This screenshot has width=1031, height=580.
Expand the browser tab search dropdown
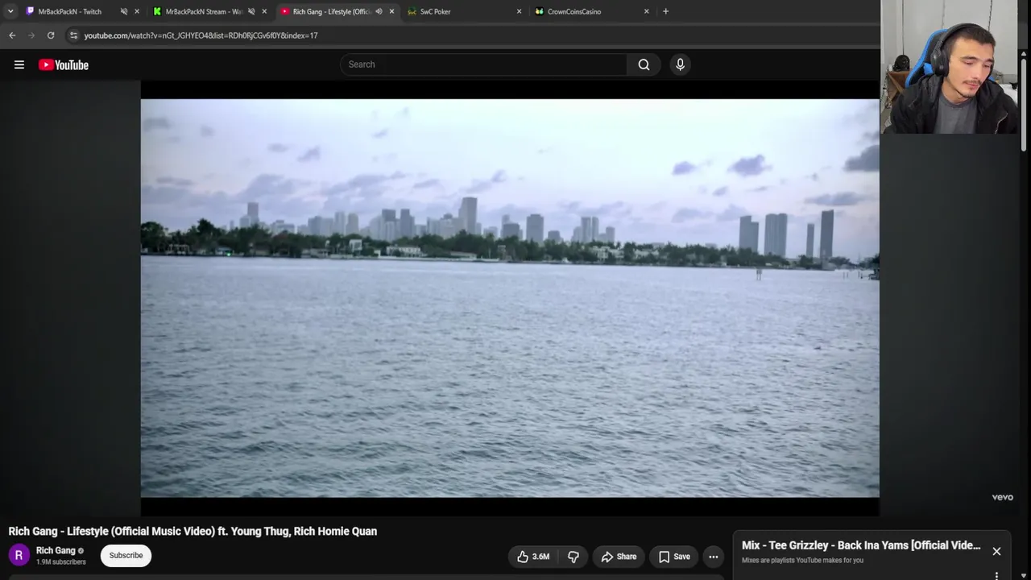tap(10, 11)
